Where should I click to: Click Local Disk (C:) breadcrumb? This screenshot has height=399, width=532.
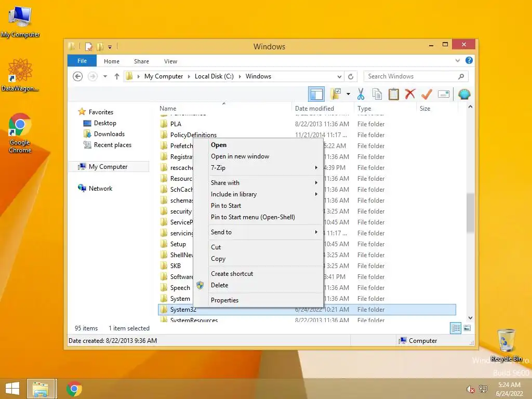click(x=214, y=76)
